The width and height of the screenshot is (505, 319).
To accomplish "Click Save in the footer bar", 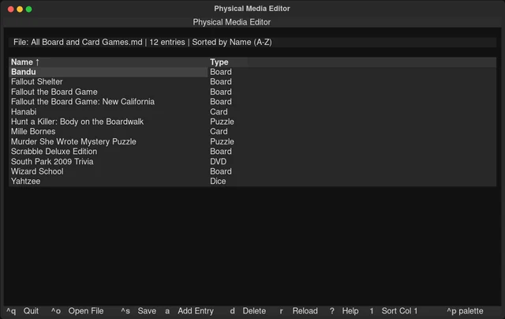I will coord(147,311).
